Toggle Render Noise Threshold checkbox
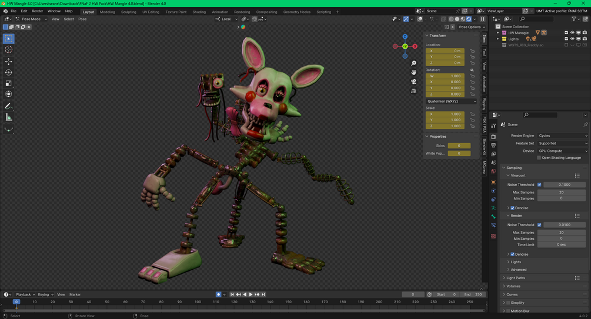 click(539, 225)
